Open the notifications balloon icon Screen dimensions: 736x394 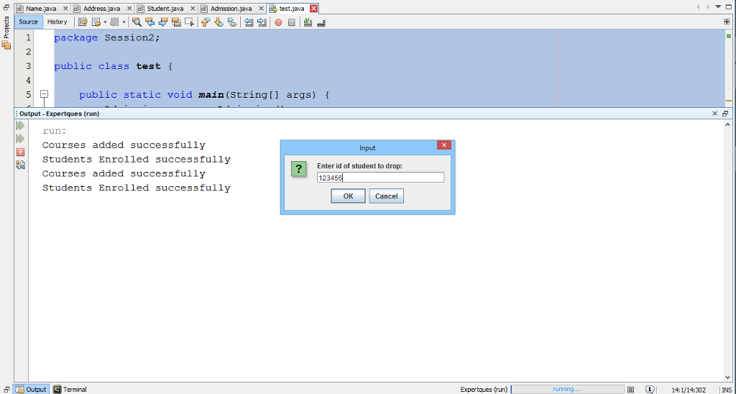tap(650, 389)
